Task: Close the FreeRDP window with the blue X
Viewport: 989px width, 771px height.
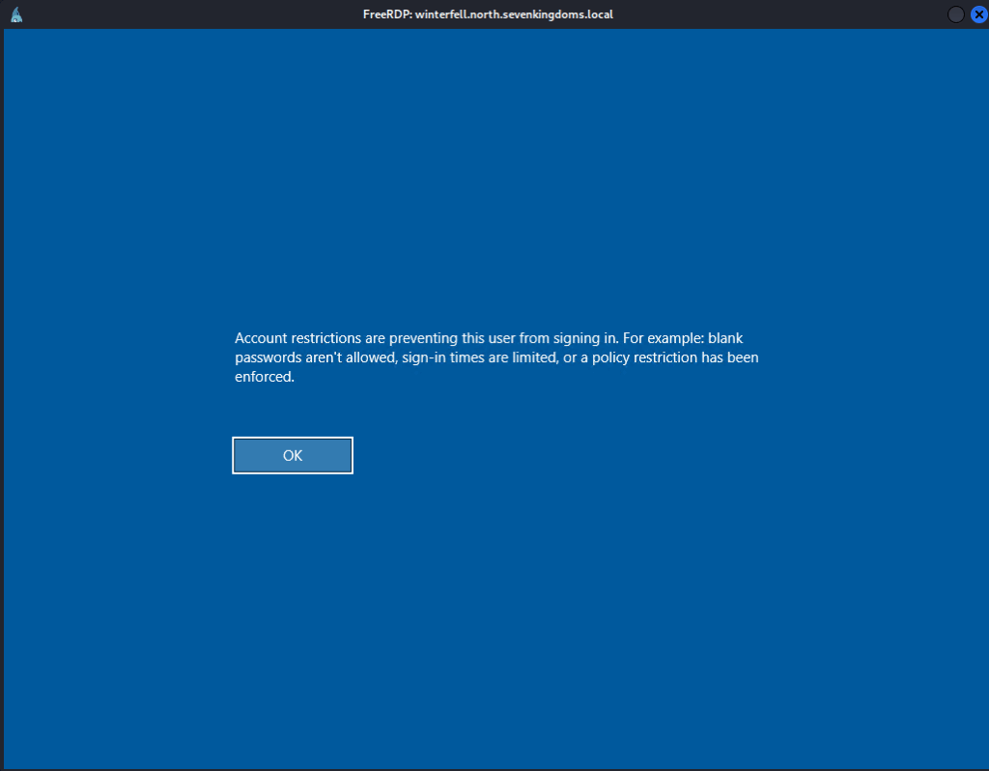Action: click(978, 14)
